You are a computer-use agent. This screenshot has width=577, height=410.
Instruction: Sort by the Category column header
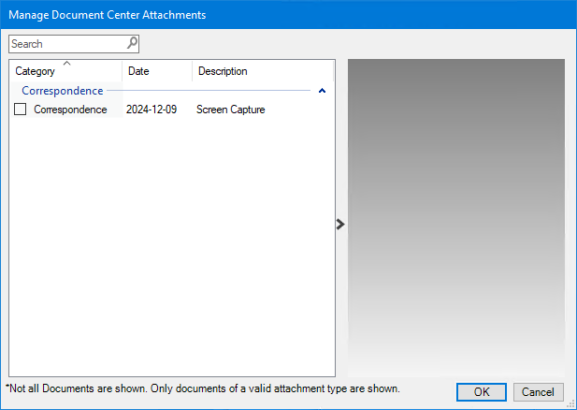click(36, 72)
